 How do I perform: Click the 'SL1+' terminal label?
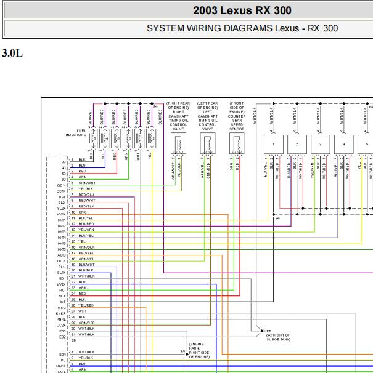62,273
